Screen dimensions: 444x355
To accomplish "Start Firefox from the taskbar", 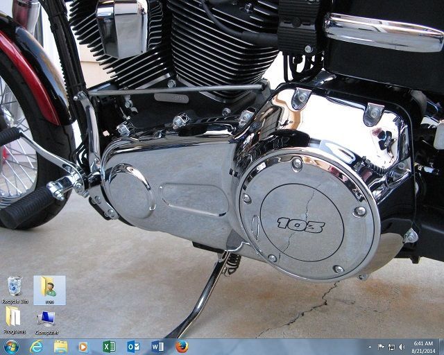I will click(182, 346).
